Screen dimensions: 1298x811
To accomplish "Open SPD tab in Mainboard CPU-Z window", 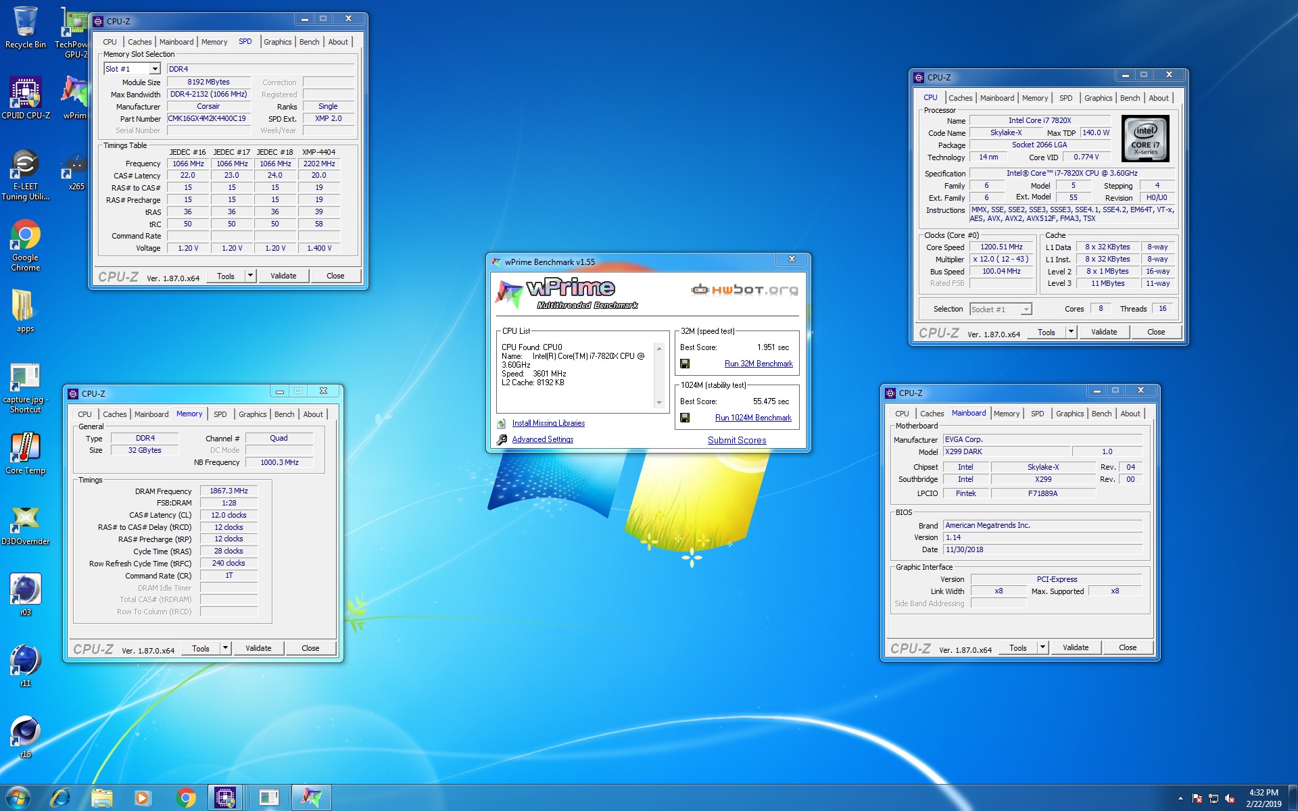I will tap(1037, 414).
